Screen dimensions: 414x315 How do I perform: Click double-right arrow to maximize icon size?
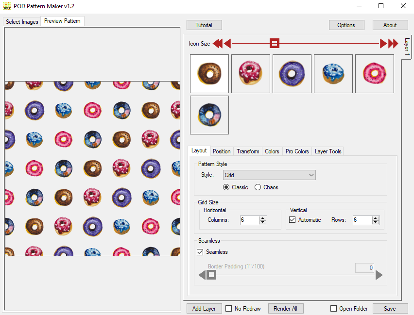point(393,44)
